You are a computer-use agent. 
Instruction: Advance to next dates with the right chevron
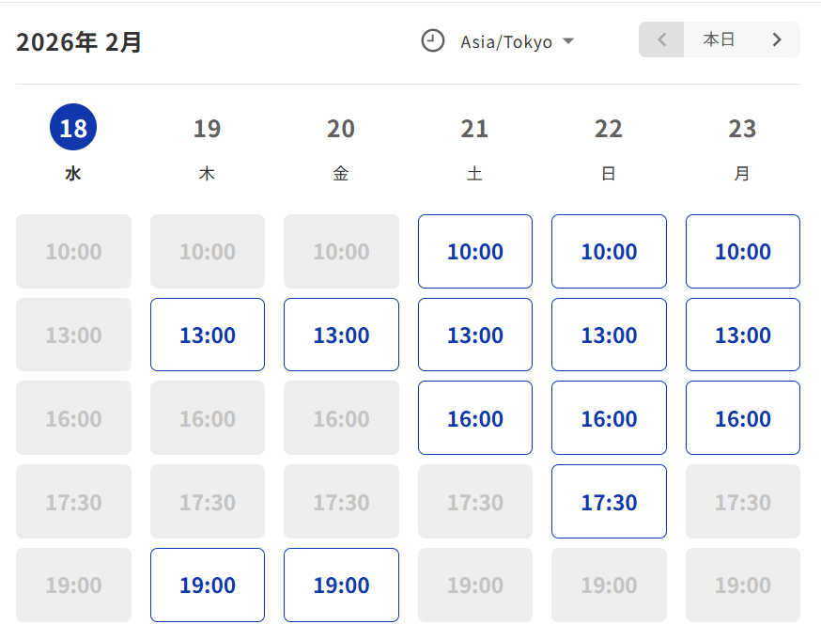click(x=777, y=39)
